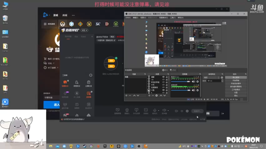Select the StarCraft SC icon
This screenshot has width=266, height=149.
click(x=98, y=24)
